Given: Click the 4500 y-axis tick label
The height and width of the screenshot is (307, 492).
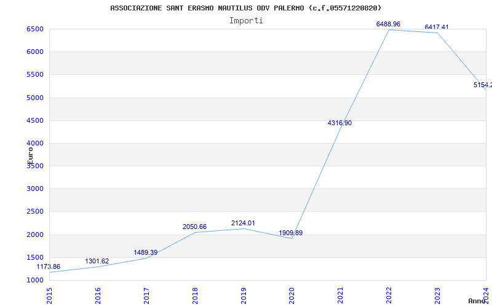Looking at the screenshot, I should [35, 120].
